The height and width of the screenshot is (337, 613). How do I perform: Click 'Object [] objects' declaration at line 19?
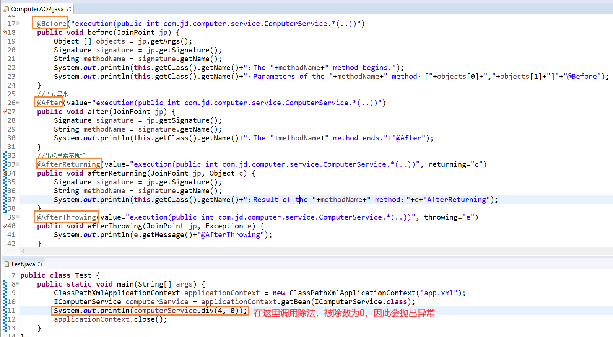click(x=89, y=41)
